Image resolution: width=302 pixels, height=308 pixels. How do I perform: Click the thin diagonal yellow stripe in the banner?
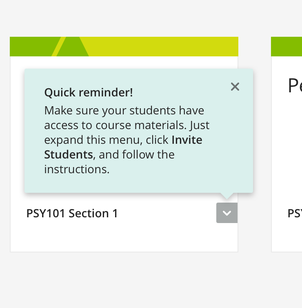click(59, 47)
